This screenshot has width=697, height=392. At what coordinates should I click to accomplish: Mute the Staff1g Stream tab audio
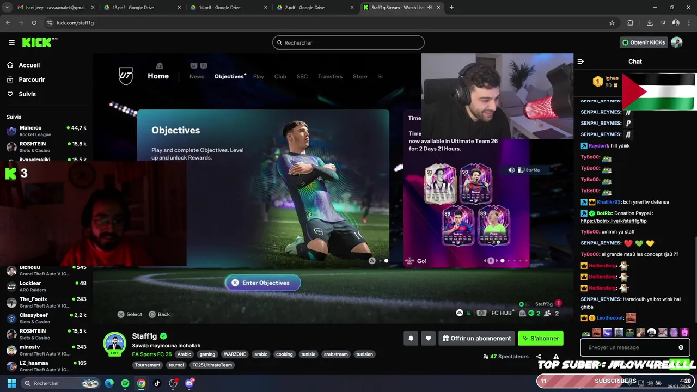coord(430,8)
